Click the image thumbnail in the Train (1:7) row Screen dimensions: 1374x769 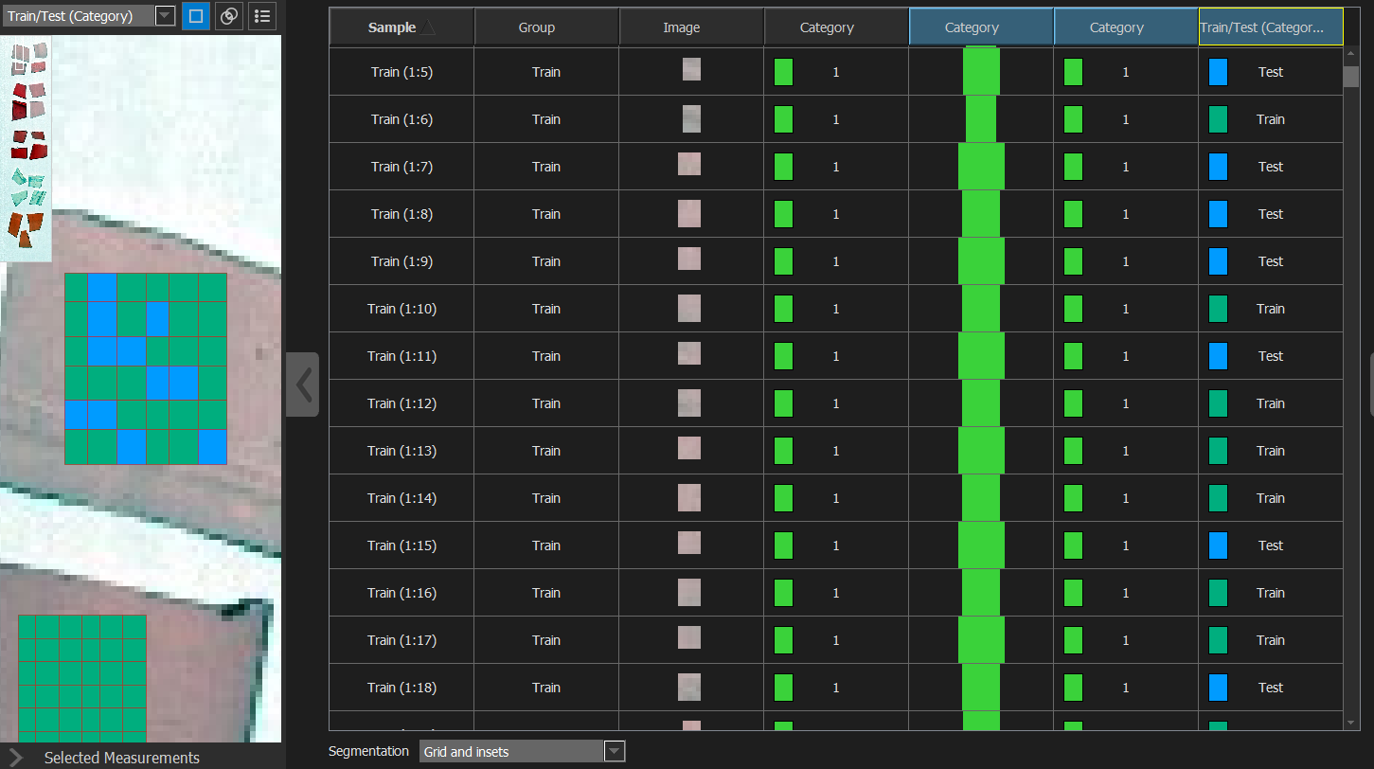coord(689,165)
